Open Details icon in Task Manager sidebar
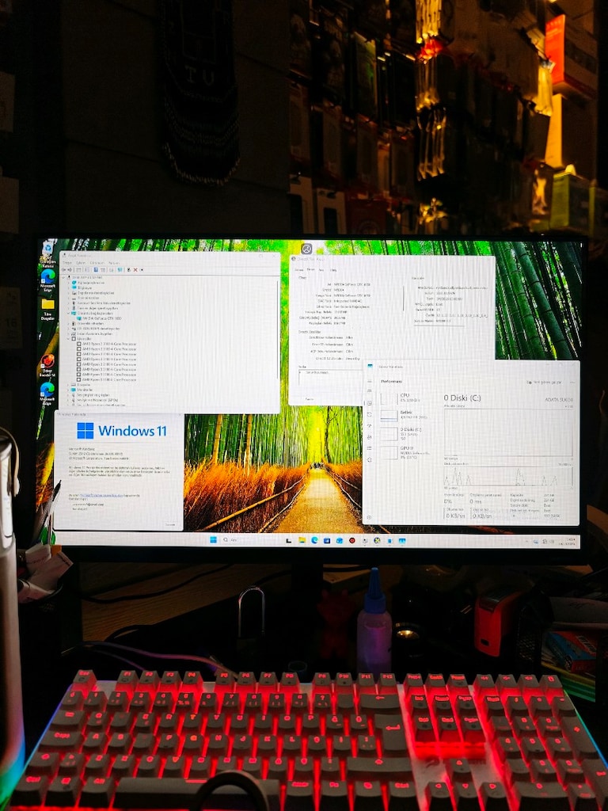Image resolution: width=608 pixels, height=811 pixels. click(370, 448)
